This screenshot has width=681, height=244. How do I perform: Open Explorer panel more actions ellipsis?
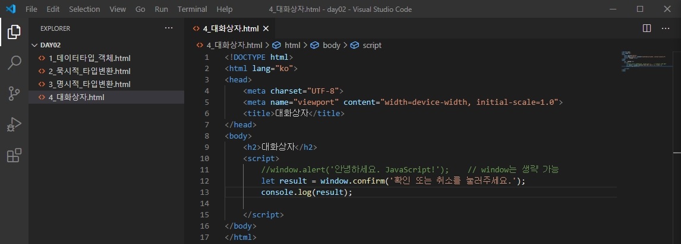[x=169, y=28]
